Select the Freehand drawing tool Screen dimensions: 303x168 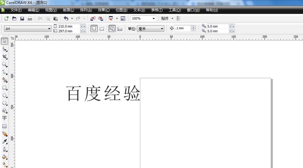click(x=5, y=72)
